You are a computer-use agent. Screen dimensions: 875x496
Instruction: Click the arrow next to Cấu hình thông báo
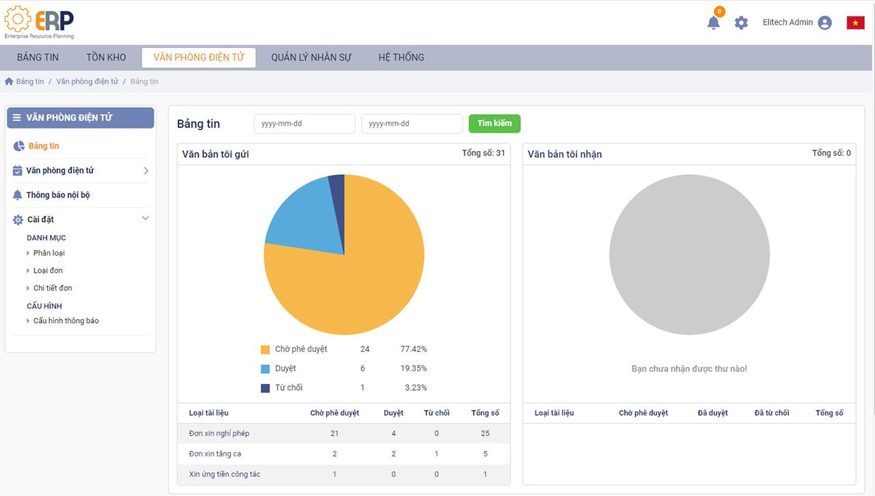(28, 321)
